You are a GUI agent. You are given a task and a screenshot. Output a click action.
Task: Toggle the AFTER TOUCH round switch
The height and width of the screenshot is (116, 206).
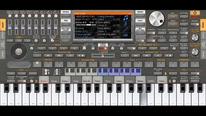pyautogui.click(x=36, y=41)
